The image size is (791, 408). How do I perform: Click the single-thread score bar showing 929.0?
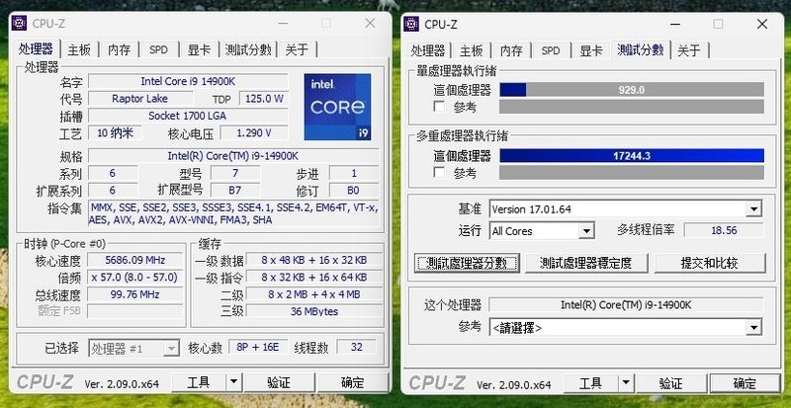632,90
